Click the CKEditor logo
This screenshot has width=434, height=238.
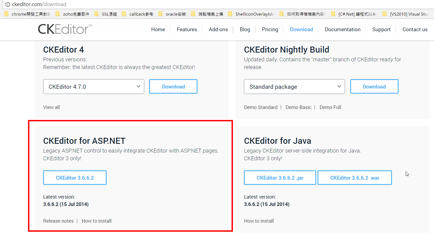(65, 29)
